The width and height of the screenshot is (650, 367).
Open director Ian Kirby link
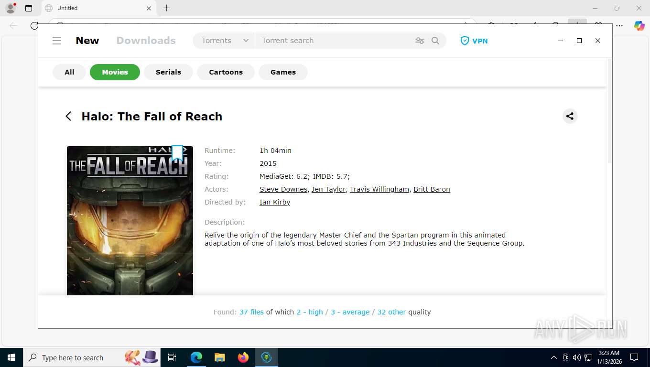(275, 202)
